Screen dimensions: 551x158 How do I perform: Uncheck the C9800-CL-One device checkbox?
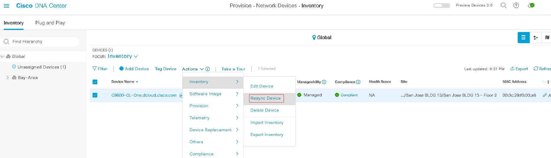(95, 95)
